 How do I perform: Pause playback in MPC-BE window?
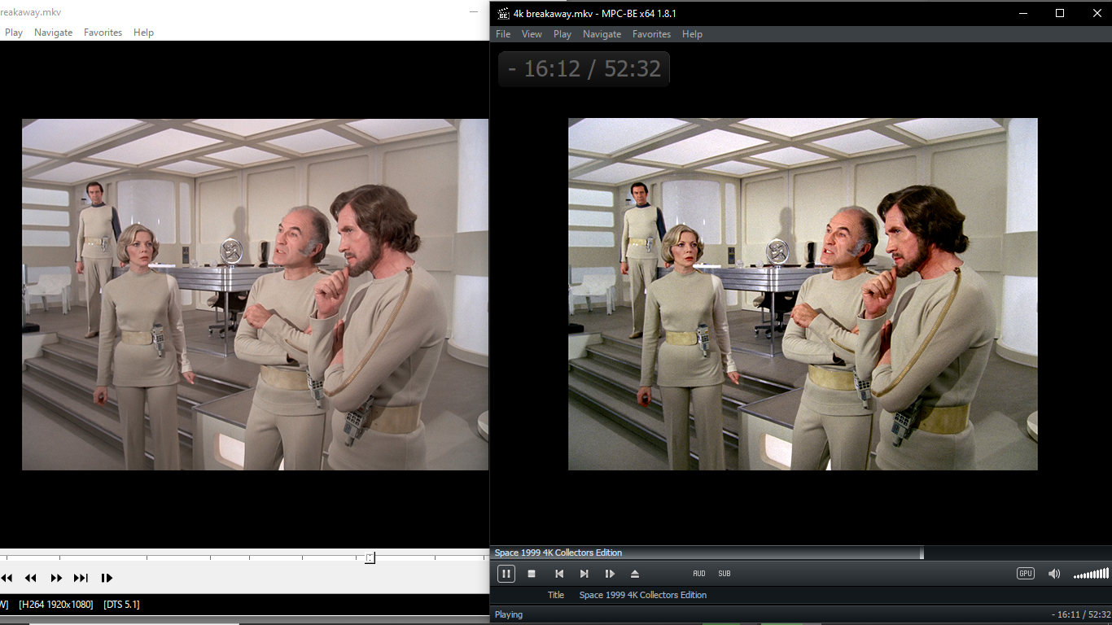pyautogui.click(x=506, y=574)
